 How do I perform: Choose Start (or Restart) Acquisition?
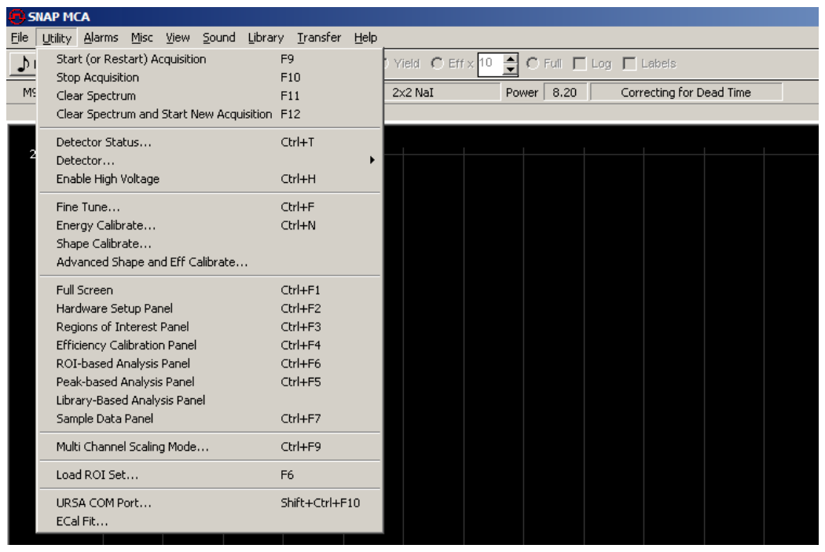click(210, 59)
